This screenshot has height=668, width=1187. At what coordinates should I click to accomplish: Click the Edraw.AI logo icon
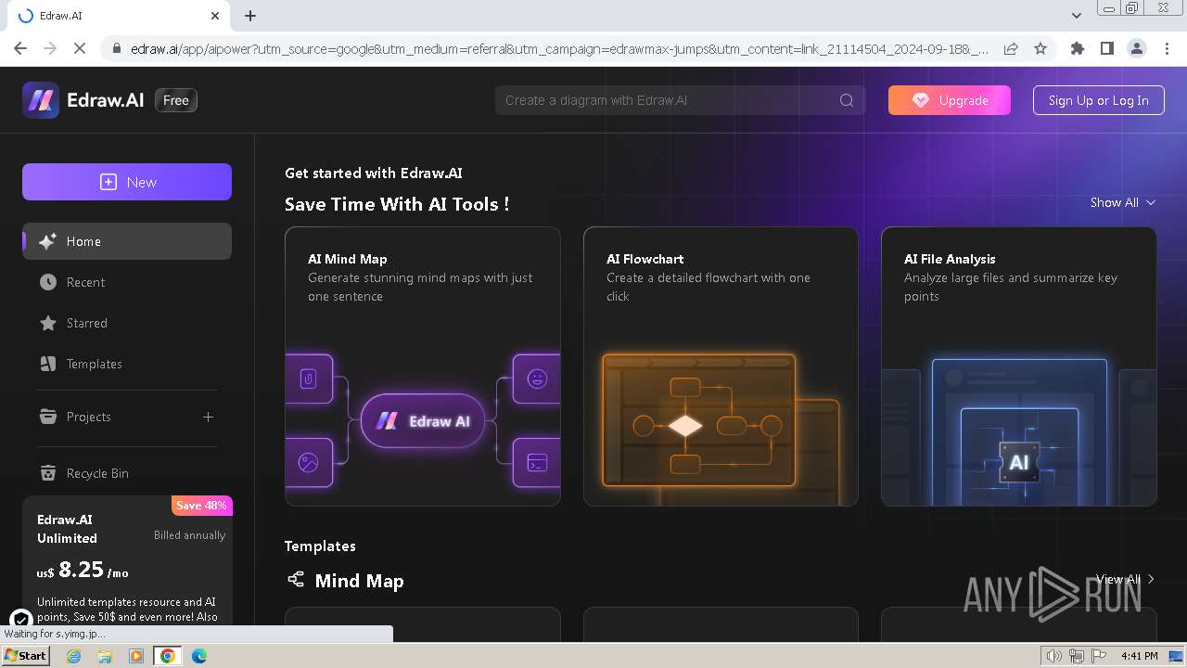tap(41, 100)
